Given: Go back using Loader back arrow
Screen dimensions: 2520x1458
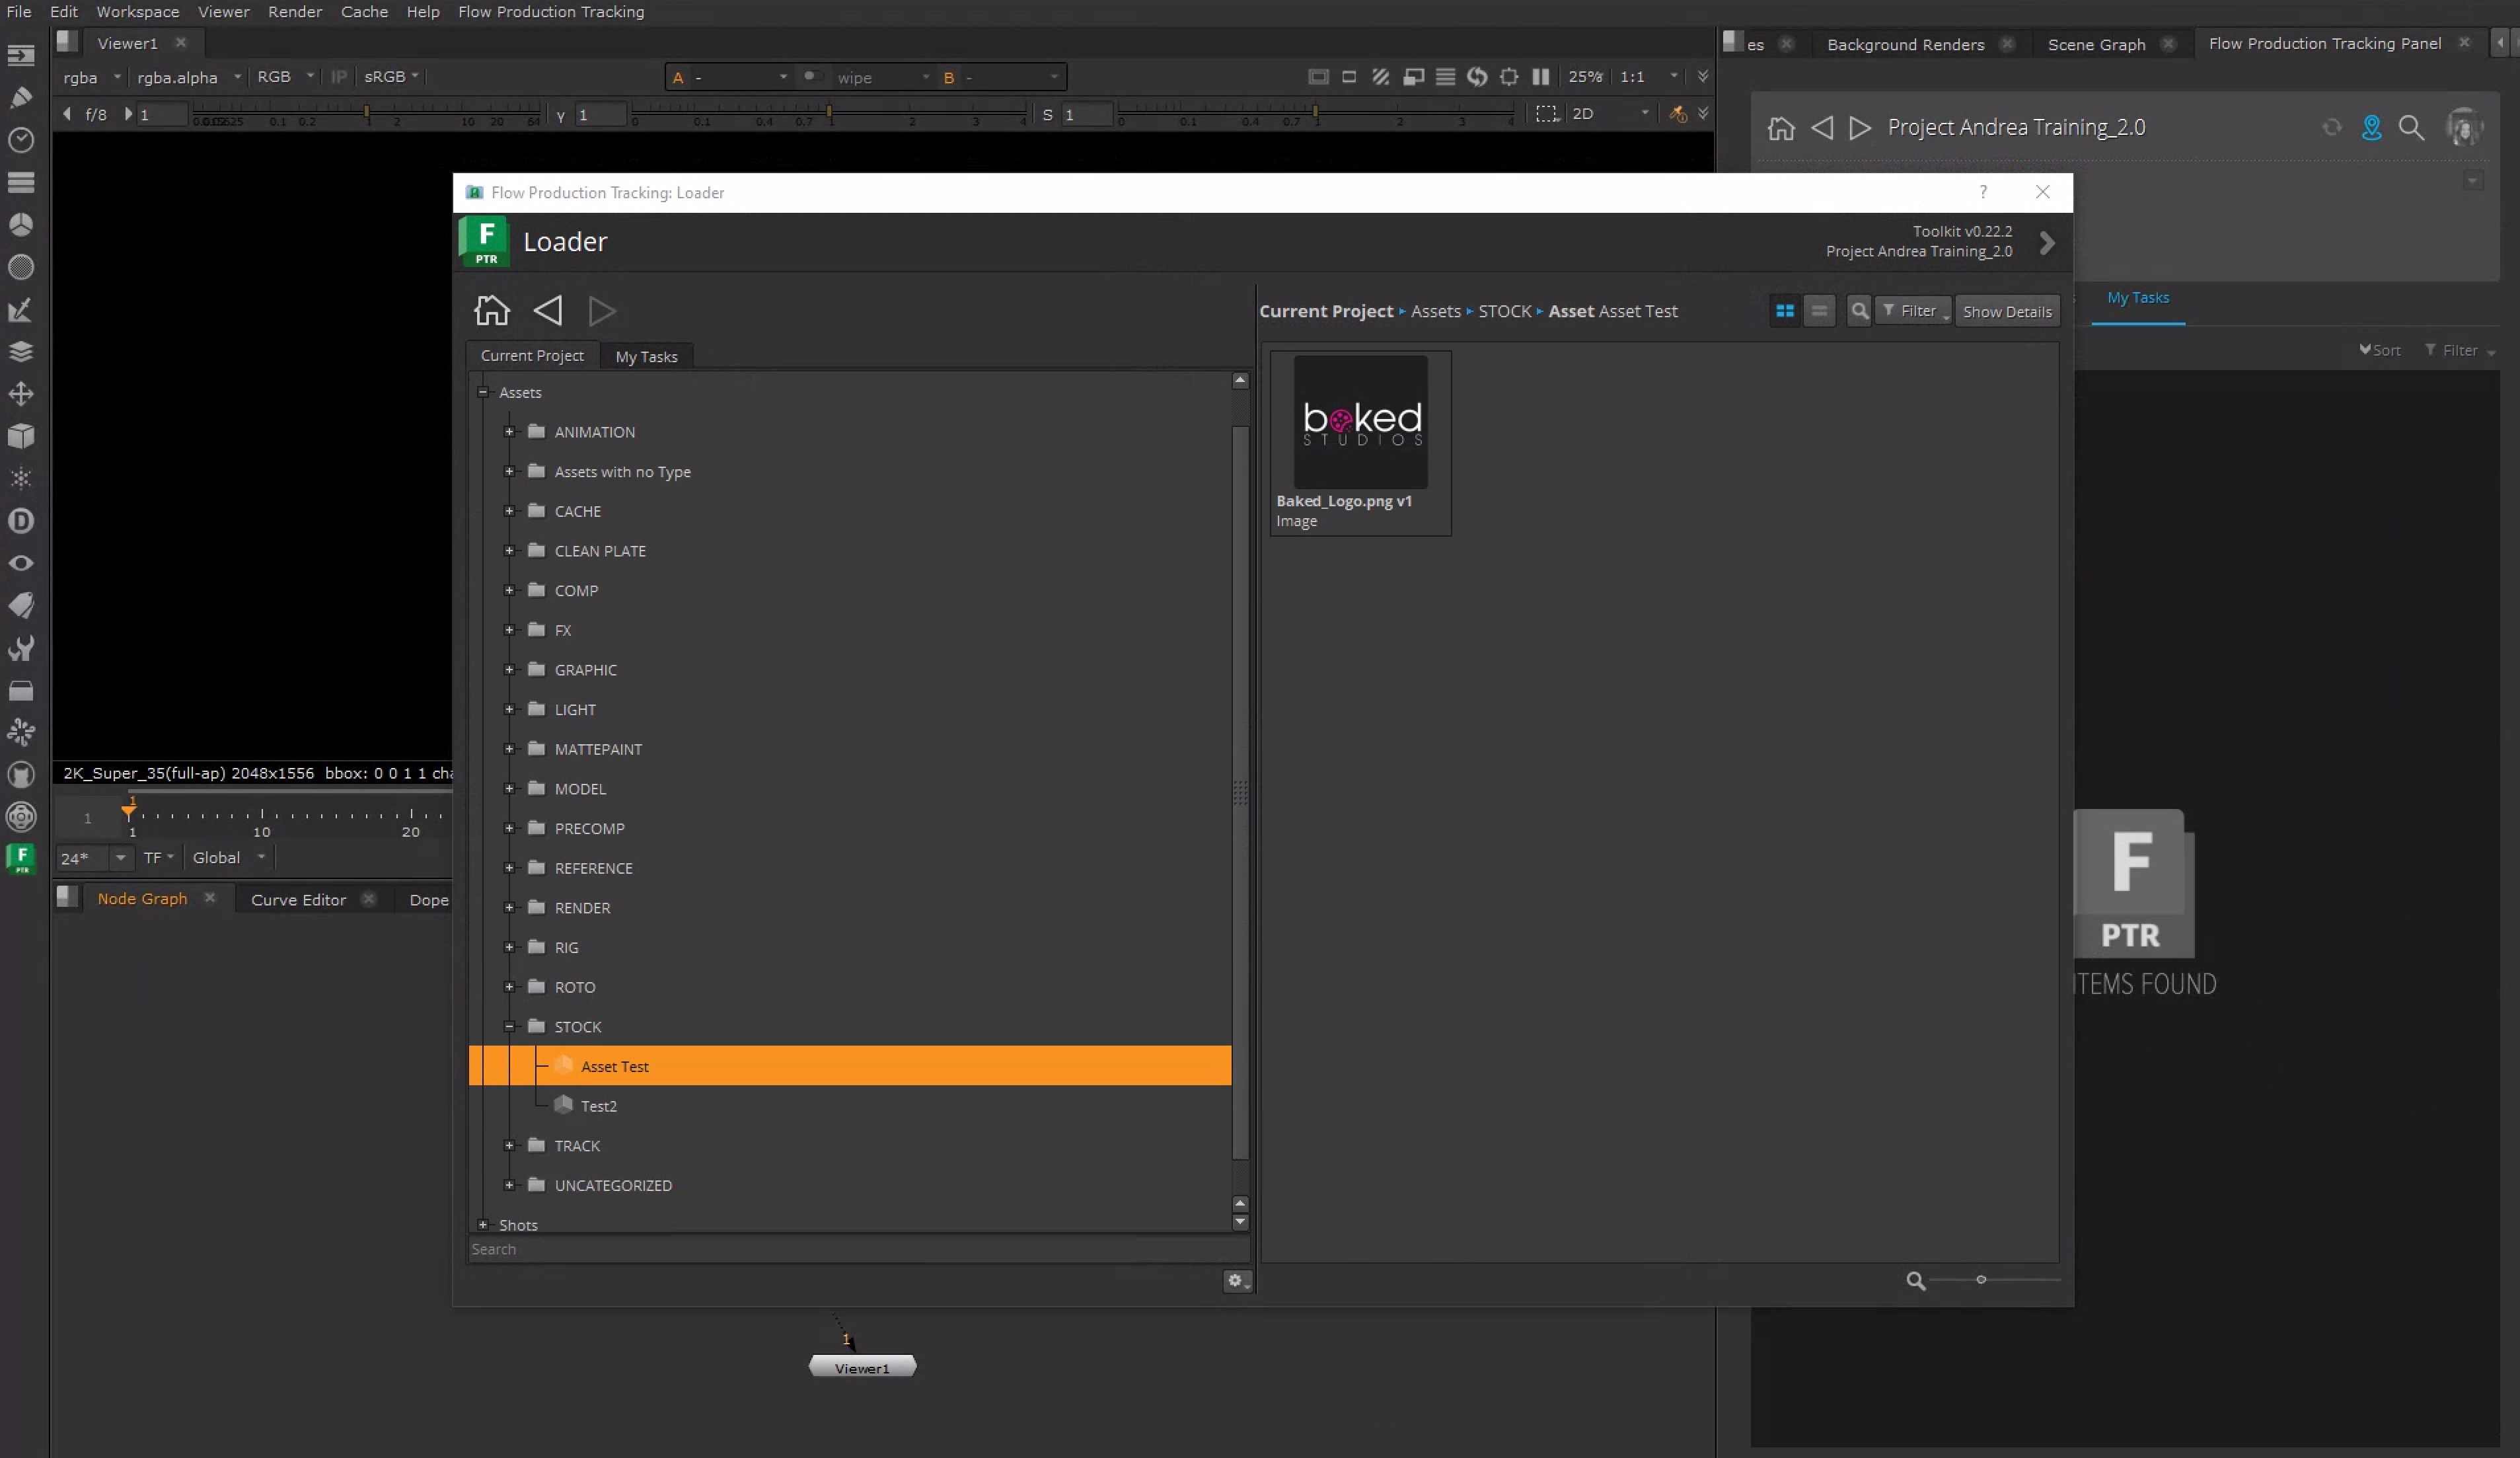Looking at the screenshot, I should click(x=547, y=311).
